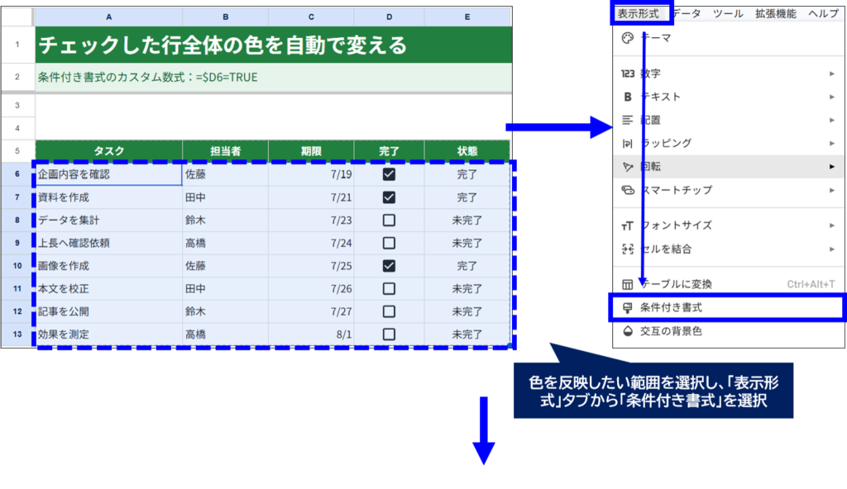Expand the テキスト submenu arrow
This screenshot has width=847, height=489.
click(x=832, y=97)
